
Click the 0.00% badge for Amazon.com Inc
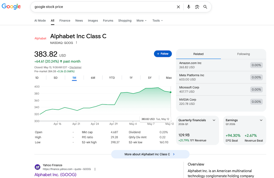pyautogui.click(x=256, y=65)
